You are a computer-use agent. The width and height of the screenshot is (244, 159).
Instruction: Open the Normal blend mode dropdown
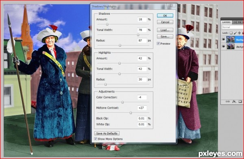(233, 27)
